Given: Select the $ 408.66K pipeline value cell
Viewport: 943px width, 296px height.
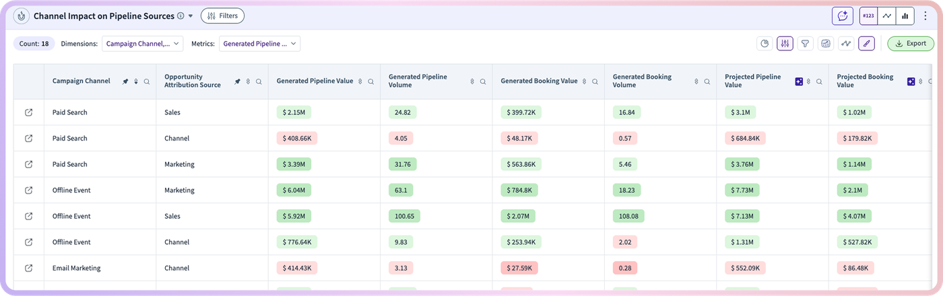Looking at the screenshot, I should [296, 138].
